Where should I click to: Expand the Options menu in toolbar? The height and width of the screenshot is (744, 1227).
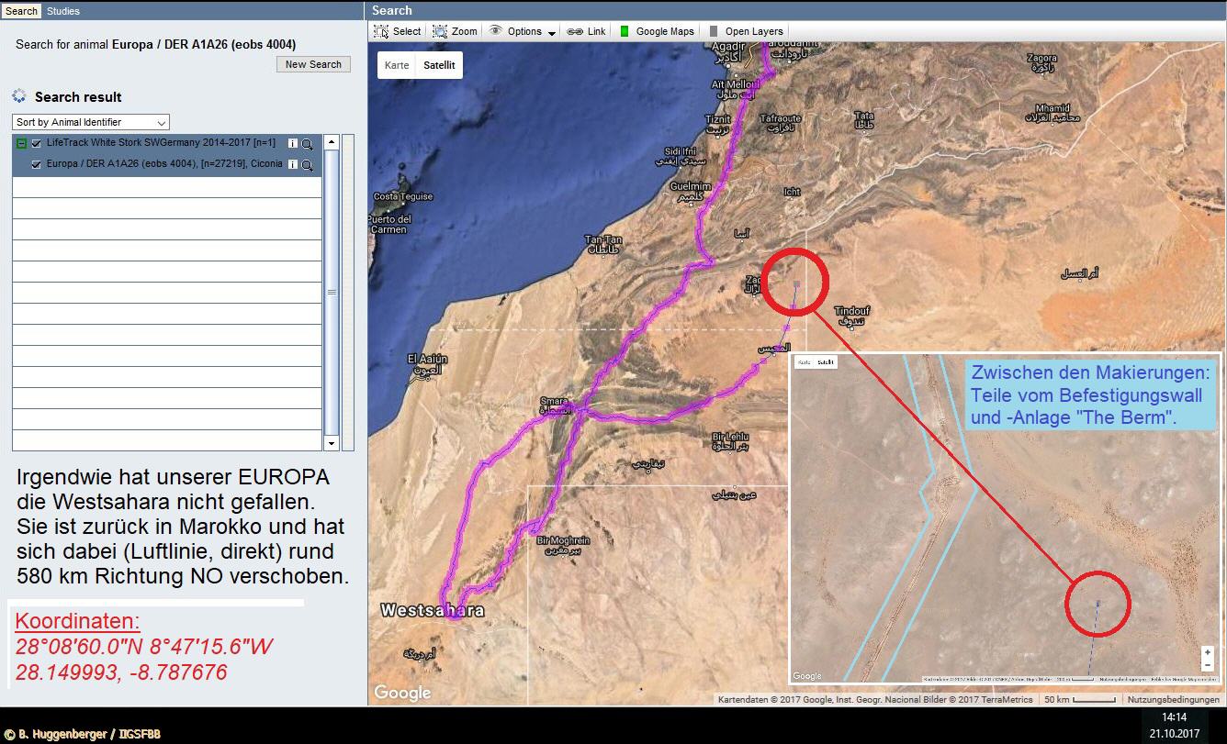click(x=523, y=31)
